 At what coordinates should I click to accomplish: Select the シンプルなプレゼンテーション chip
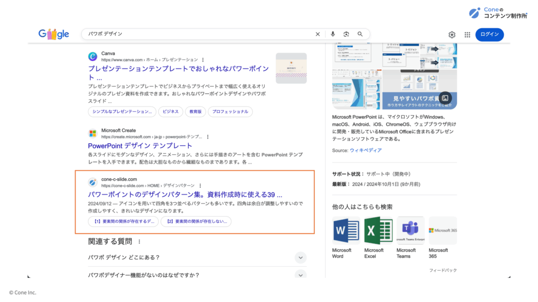pyautogui.click(x=122, y=112)
